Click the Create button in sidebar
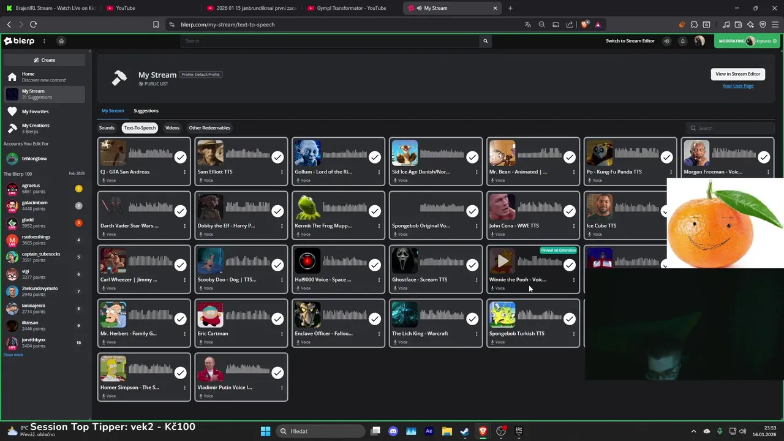Screen dimensions: 784x441 pyautogui.click(x=44, y=60)
